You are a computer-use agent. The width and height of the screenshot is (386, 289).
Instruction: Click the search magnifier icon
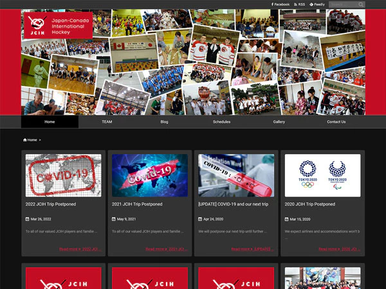361,4
